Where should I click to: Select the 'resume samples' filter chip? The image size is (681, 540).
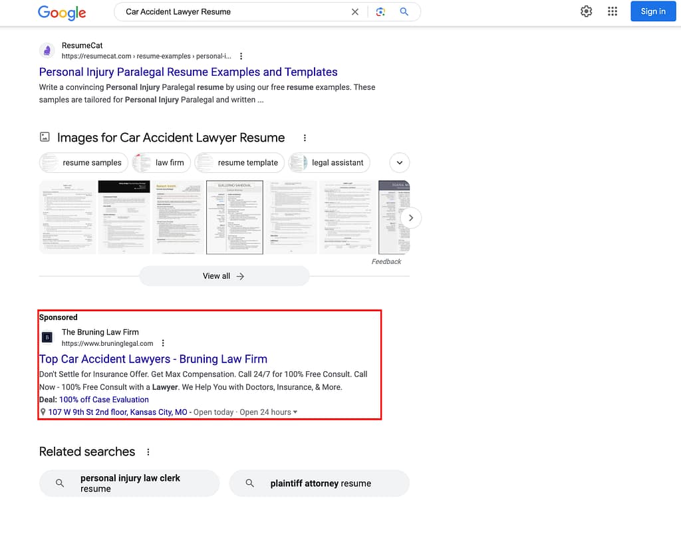[83, 162]
